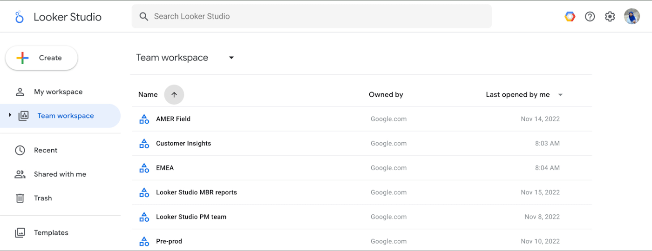Viewport: 652px width, 251px height.
Task: Click the Search Looker Studio field
Action: [x=311, y=16]
